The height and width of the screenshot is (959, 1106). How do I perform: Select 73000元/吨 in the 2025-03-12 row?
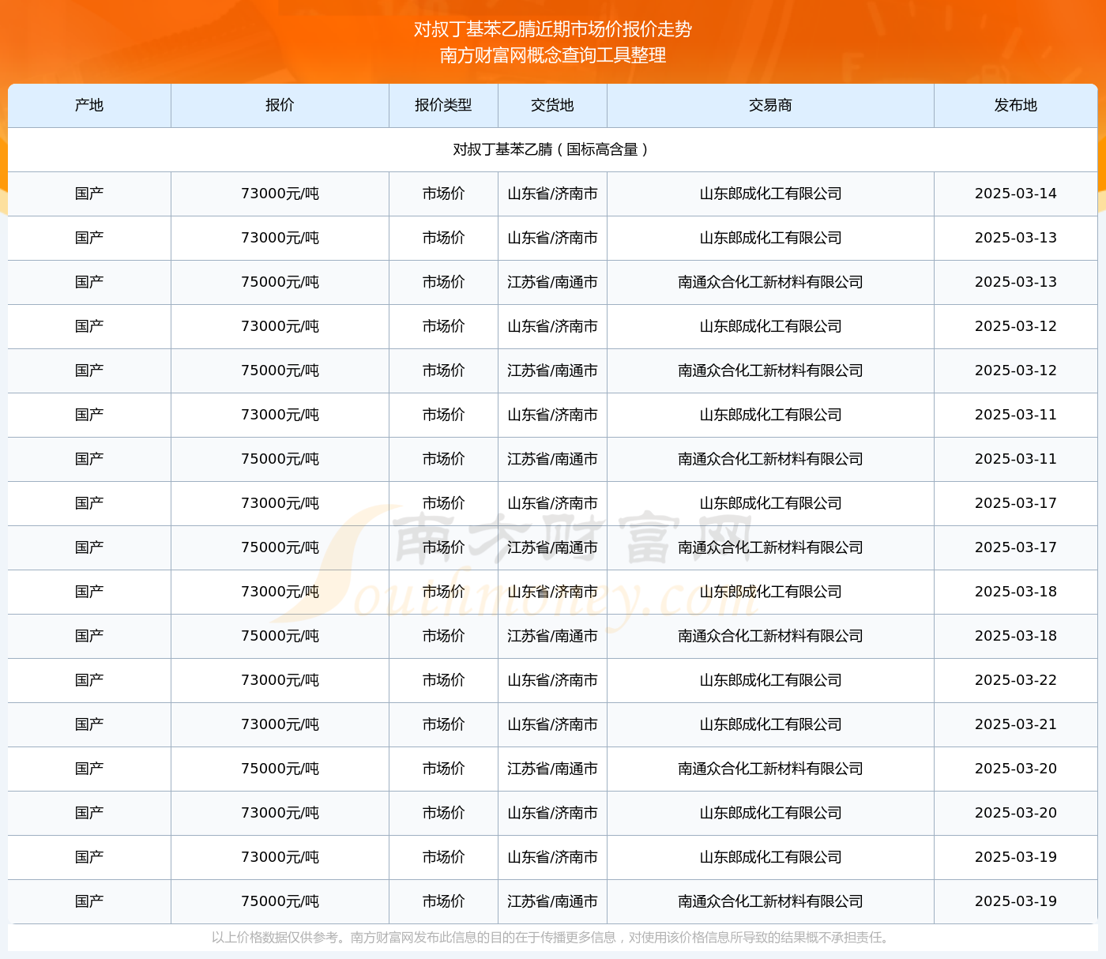point(280,326)
